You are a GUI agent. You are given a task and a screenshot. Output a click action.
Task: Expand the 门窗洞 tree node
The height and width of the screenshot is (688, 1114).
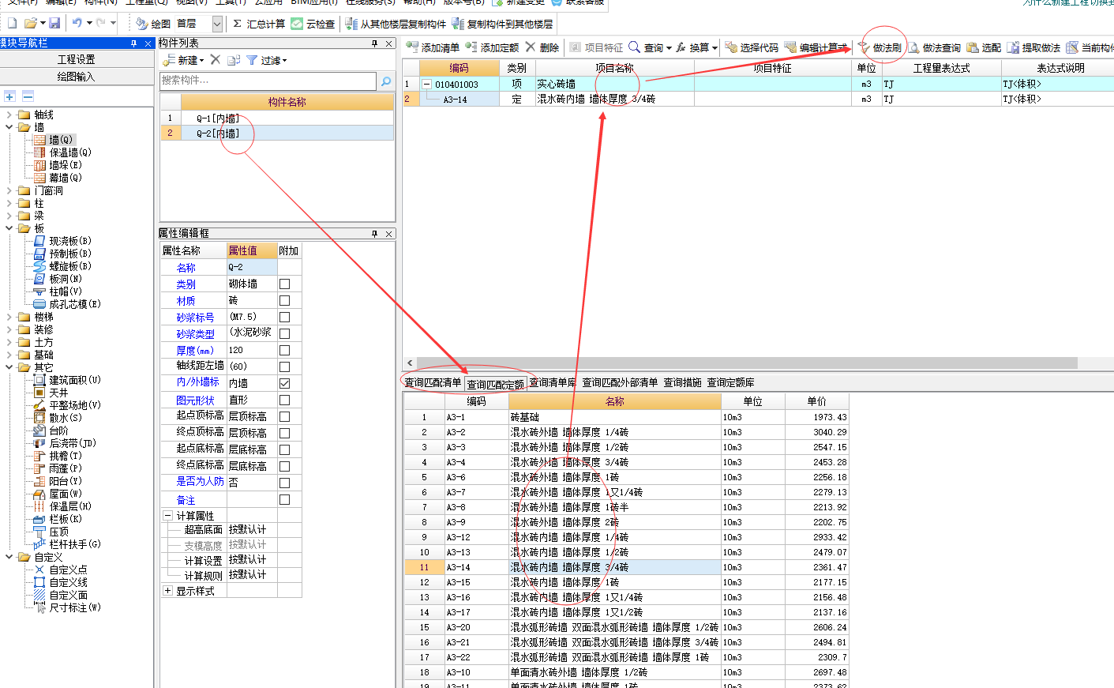(x=9, y=190)
